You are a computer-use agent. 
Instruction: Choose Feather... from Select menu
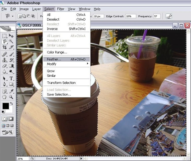[66, 59]
